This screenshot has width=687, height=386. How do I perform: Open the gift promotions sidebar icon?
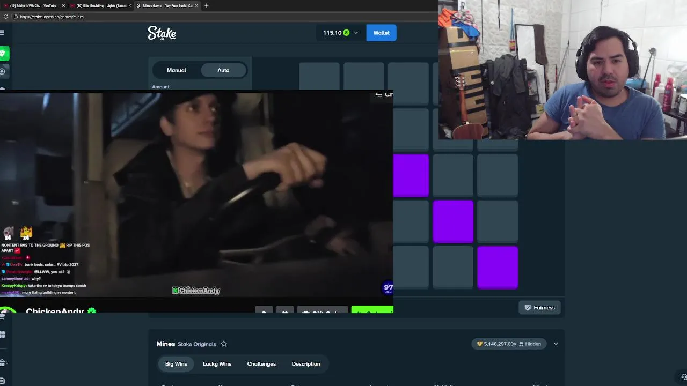coord(3,363)
